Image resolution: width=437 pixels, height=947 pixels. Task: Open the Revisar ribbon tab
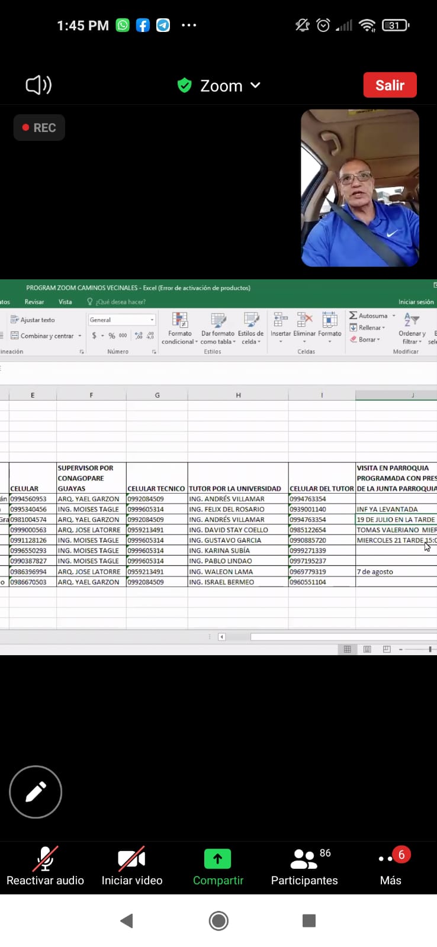[x=34, y=302]
